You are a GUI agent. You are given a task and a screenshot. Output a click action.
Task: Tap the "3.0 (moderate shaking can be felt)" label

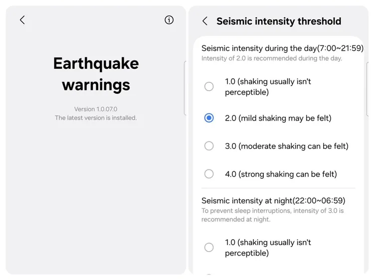point(286,146)
